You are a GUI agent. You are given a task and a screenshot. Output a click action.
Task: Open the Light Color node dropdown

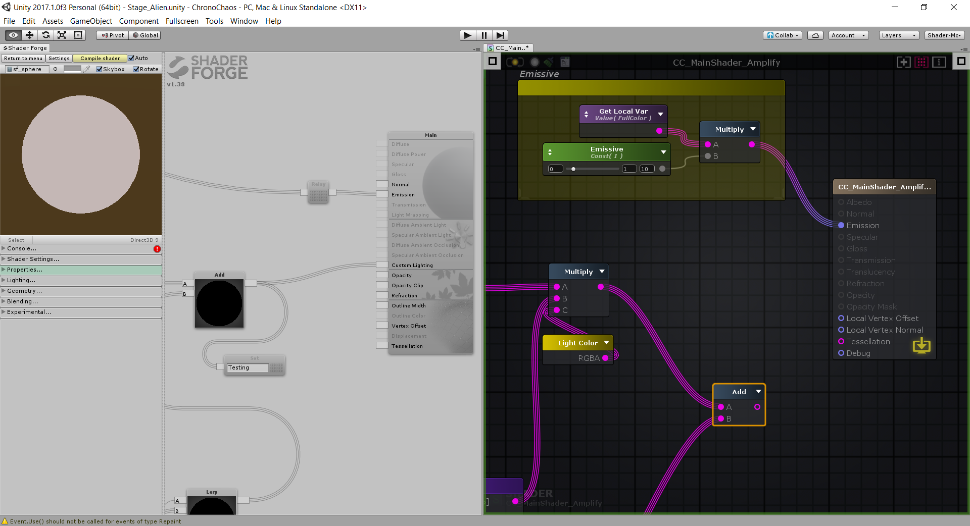pyautogui.click(x=606, y=342)
